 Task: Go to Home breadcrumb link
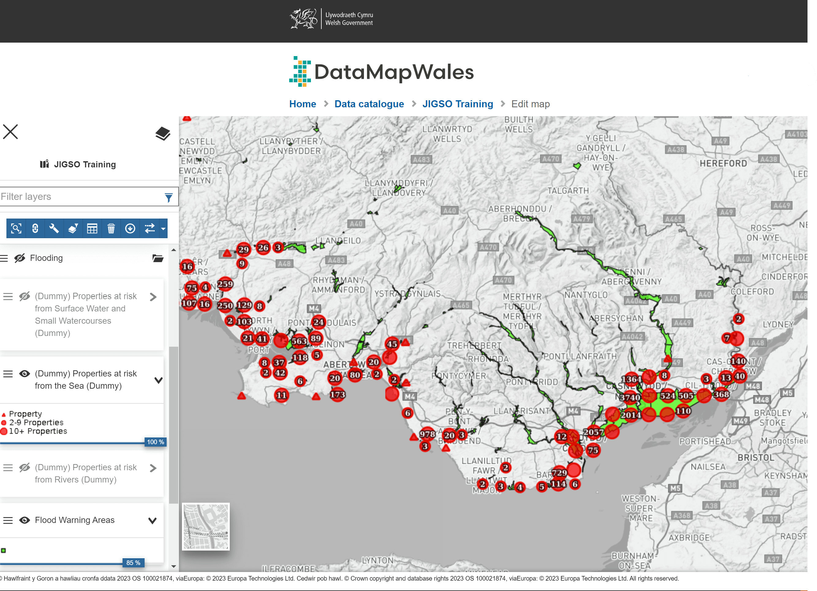click(x=303, y=104)
